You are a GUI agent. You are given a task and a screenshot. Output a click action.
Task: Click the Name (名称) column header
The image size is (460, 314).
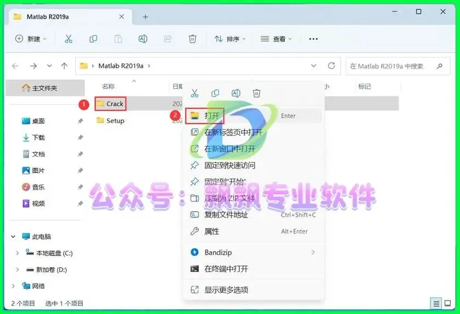(x=108, y=86)
